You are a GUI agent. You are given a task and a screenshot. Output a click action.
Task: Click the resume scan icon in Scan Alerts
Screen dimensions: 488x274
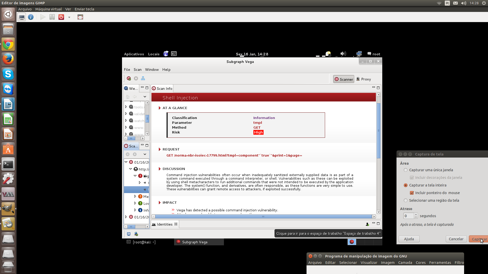point(135,154)
